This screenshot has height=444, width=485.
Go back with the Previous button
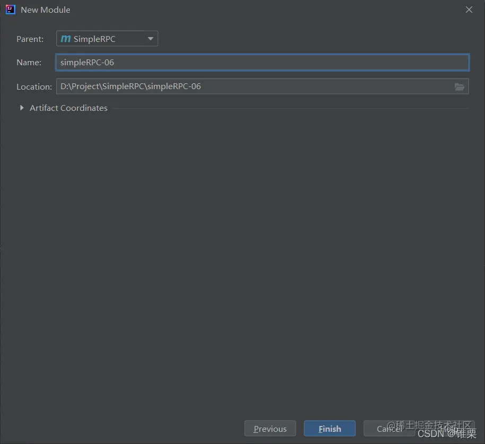tap(270, 429)
